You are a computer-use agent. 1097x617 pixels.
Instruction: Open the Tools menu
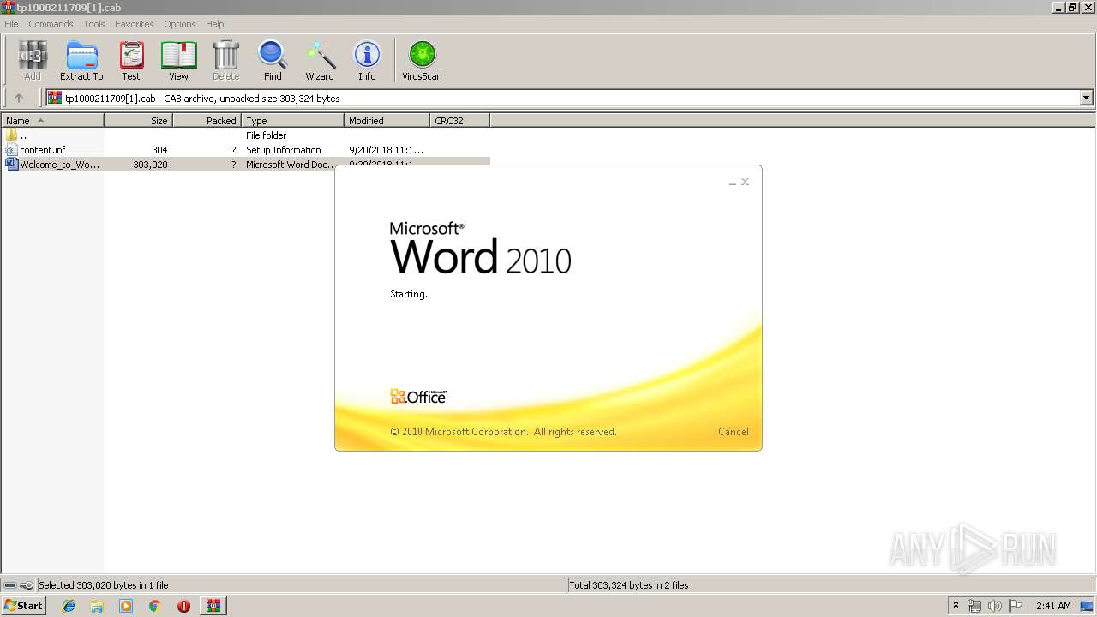tap(94, 24)
